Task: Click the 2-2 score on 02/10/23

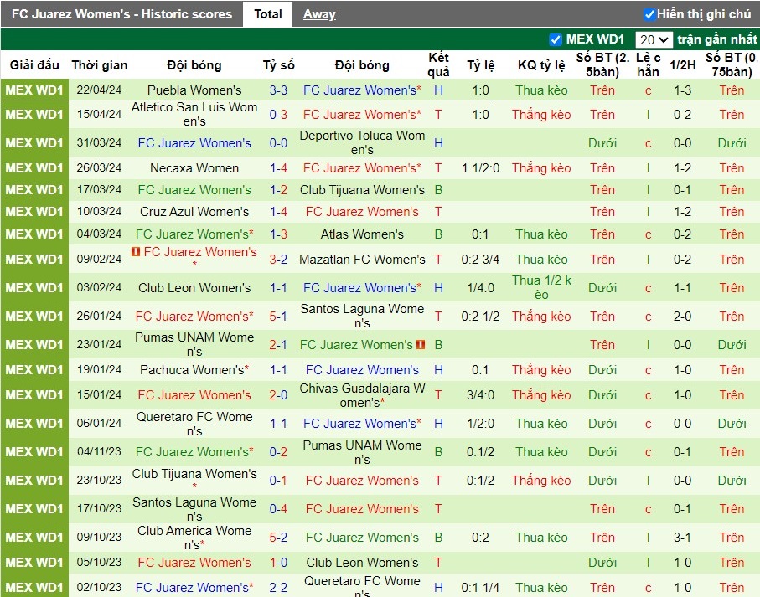Action: [x=278, y=587]
